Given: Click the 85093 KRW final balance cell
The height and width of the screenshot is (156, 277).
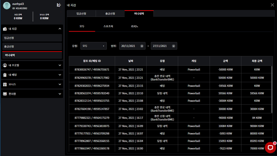Looking at the screenshot, I should point(257,141).
